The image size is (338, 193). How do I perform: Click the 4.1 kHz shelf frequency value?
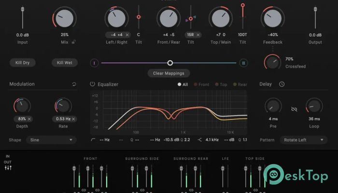tap(212, 140)
